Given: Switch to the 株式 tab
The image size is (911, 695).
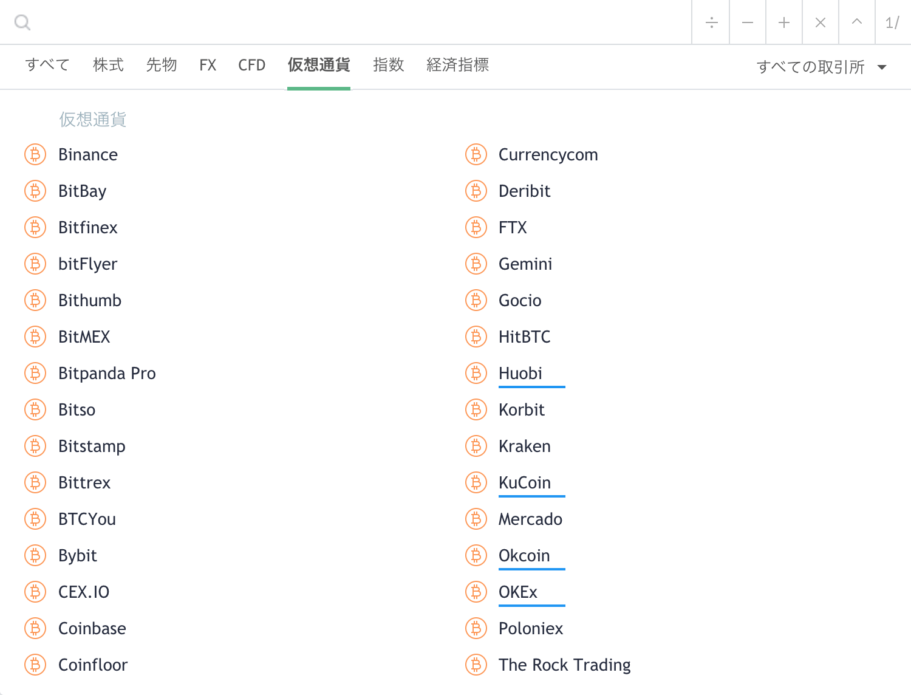Looking at the screenshot, I should click(x=108, y=65).
